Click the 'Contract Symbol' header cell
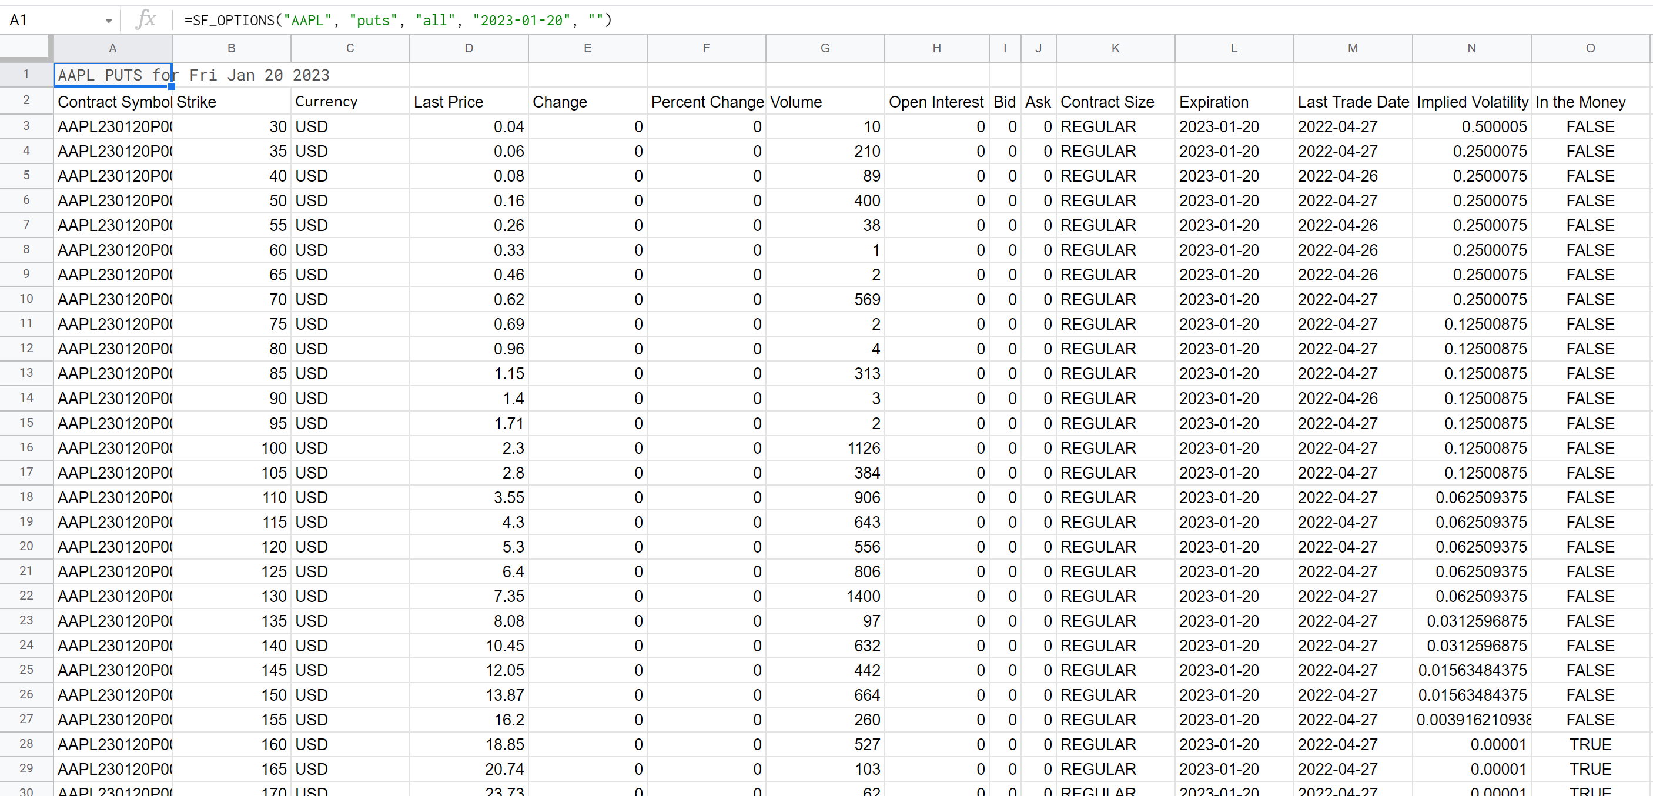This screenshot has height=796, width=1653. 113,102
